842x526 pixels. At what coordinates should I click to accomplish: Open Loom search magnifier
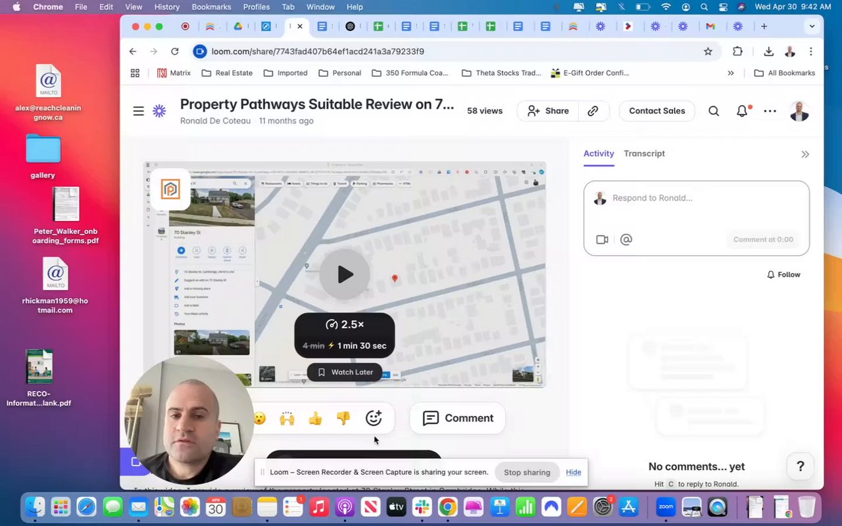[714, 111]
